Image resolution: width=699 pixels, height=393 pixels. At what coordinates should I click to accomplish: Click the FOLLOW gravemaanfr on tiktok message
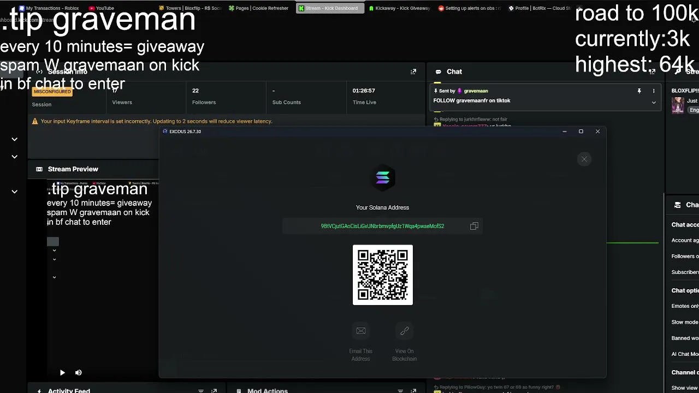(x=472, y=100)
